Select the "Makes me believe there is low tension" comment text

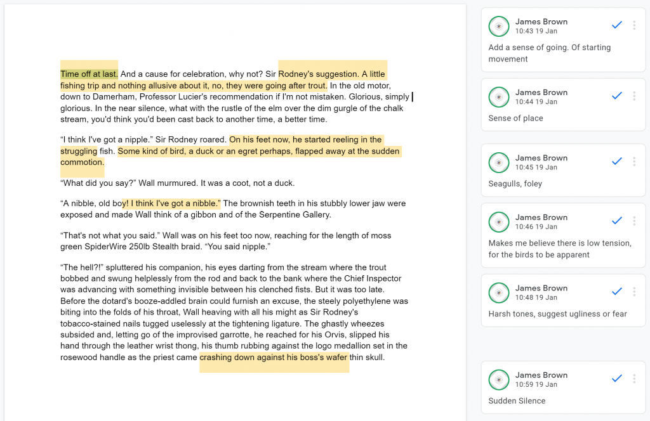coord(560,249)
